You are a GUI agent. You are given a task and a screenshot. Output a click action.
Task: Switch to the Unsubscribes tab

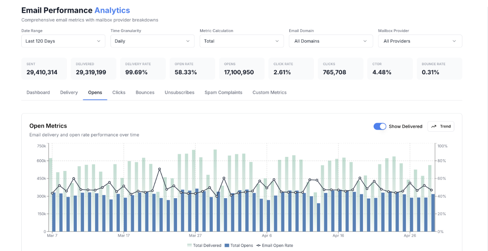(180, 92)
